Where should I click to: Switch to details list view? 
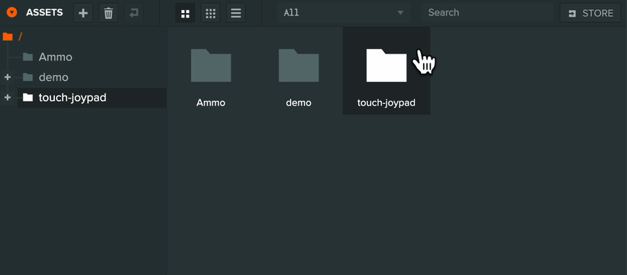[x=236, y=13]
